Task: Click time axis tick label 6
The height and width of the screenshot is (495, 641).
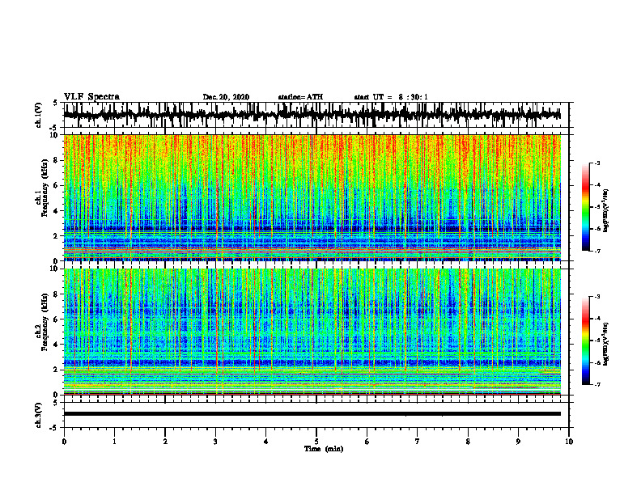Action: point(367,442)
